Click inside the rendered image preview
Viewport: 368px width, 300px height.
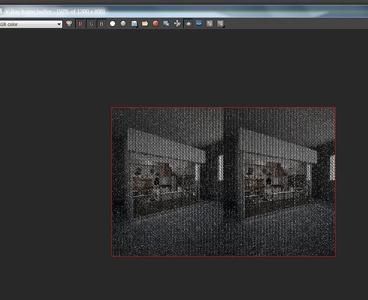223,182
